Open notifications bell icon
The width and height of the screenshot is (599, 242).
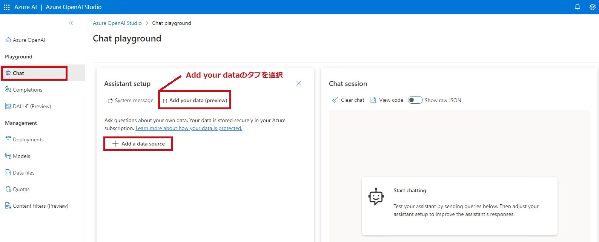tap(577, 7)
